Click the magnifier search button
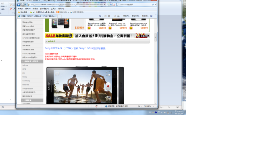 [153, 5]
